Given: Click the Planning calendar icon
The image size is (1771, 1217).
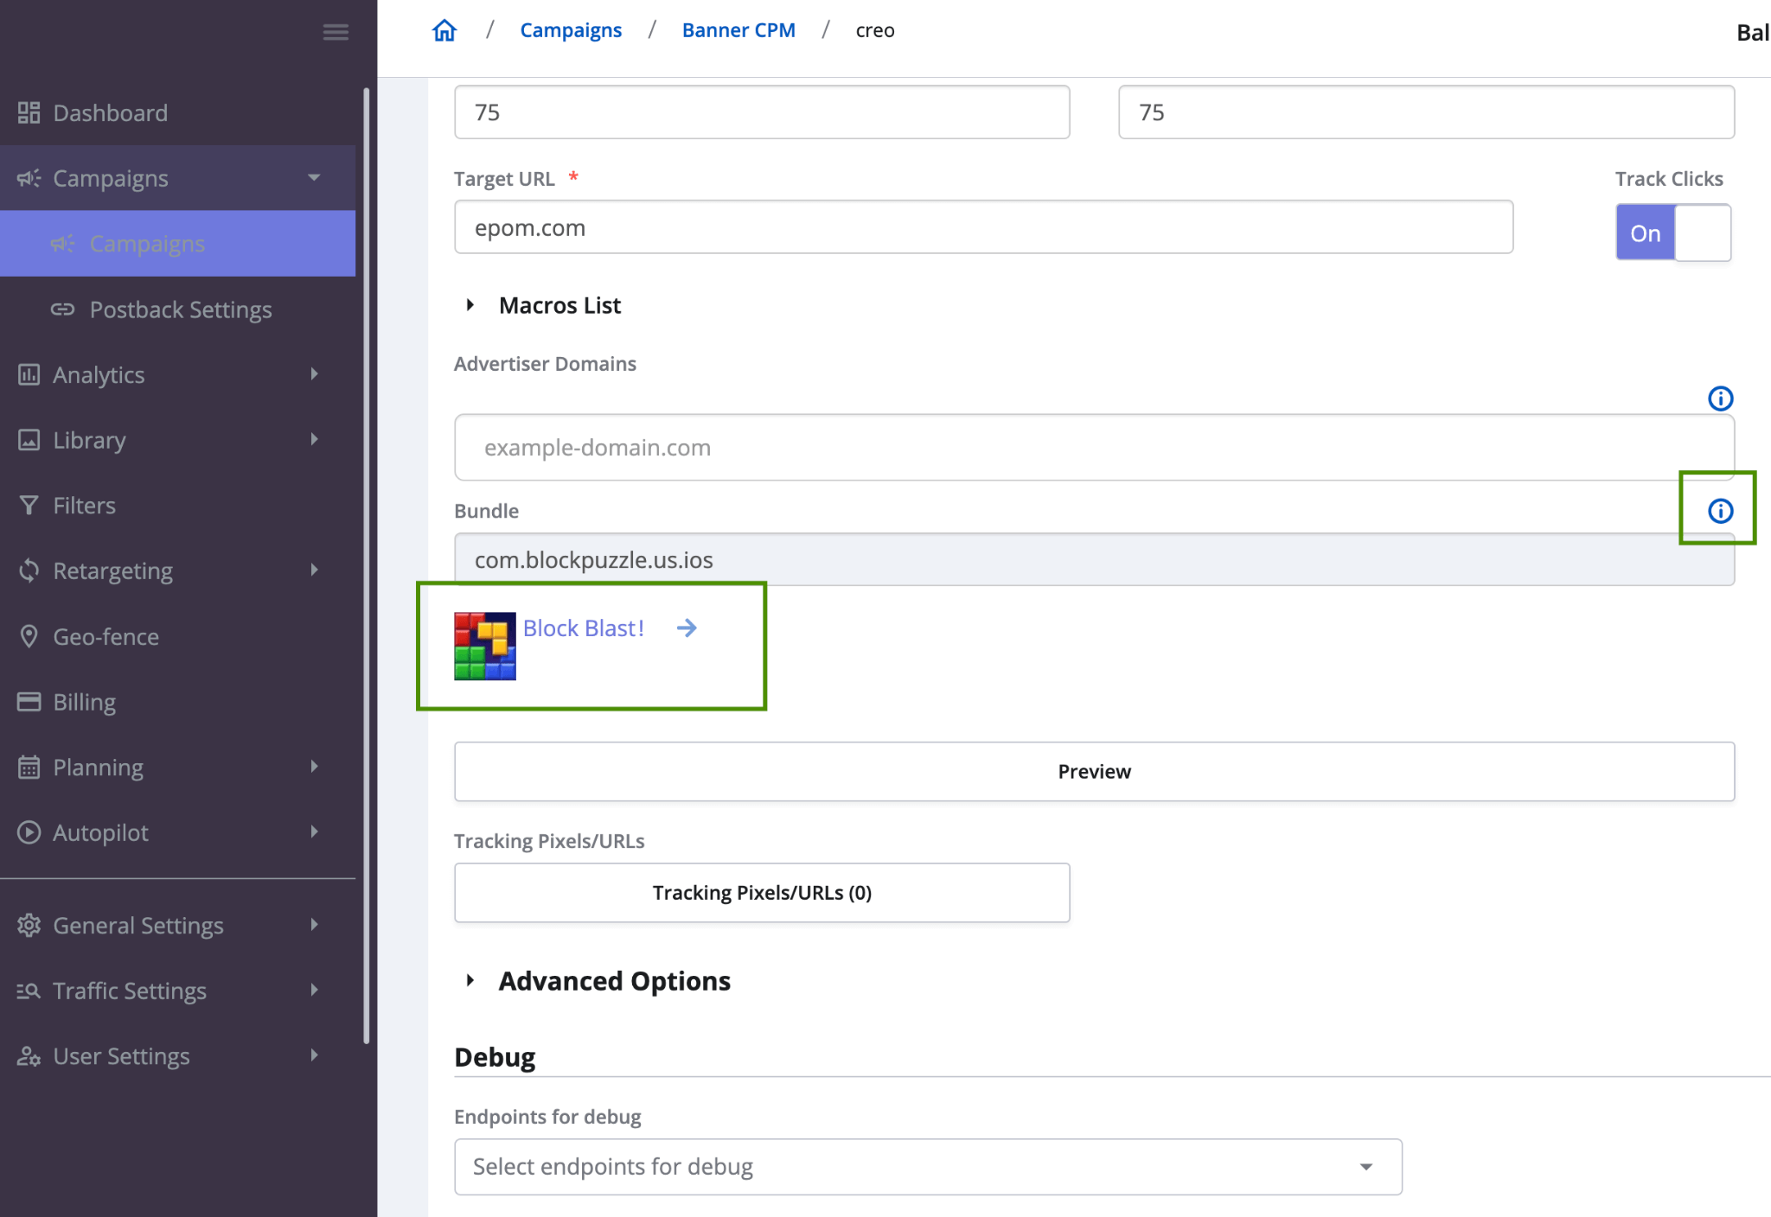Looking at the screenshot, I should click(x=29, y=767).
